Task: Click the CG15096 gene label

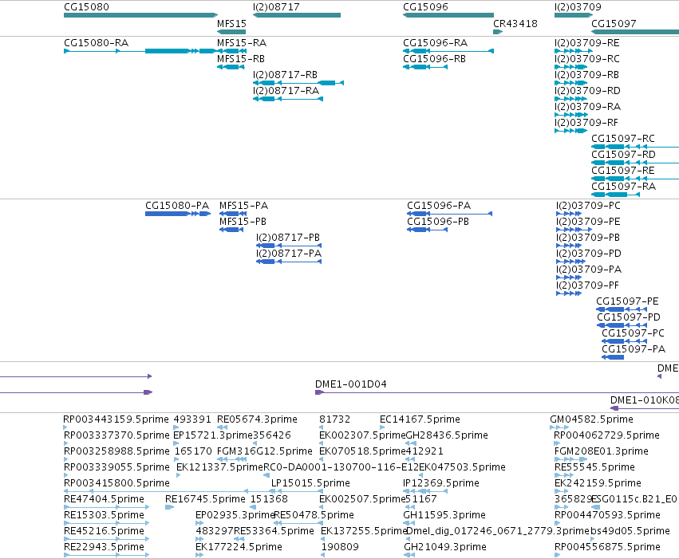Action: (425, 7)
